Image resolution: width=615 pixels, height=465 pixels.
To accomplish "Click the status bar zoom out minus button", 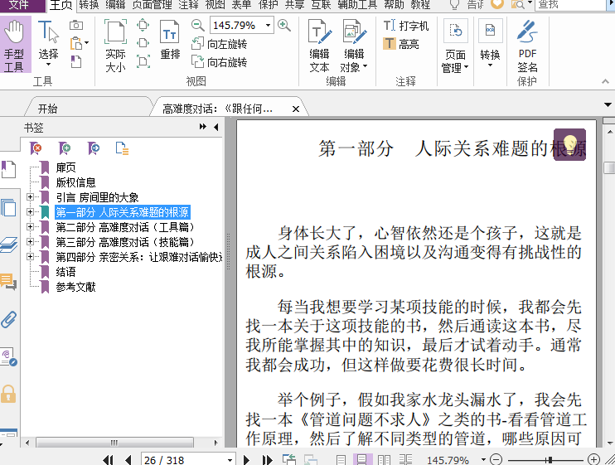I will [496, 459].
